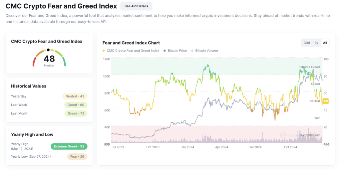Click the 40K price axis label
This screenshot has height=170, width=341.
(x=107, y=127)
